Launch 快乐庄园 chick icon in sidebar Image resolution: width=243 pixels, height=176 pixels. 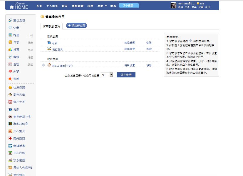10,87
